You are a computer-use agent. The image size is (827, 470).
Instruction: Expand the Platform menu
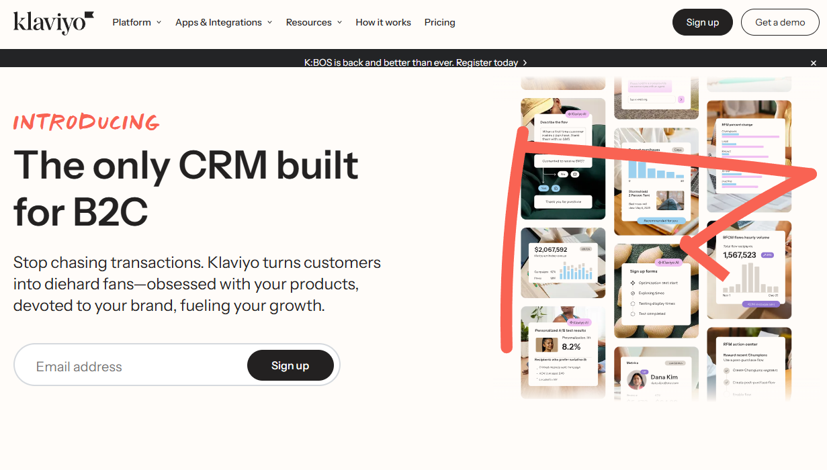click(137, 22)
